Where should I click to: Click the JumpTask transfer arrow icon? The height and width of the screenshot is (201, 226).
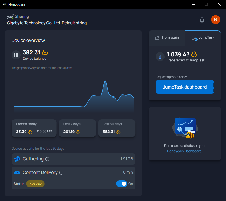pyautogui.click(x=160, y=56)
